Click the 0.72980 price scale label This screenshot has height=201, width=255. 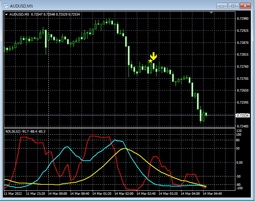coord(243,19)
